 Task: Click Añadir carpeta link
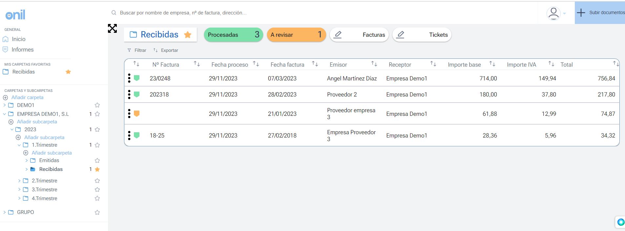pyautogui.click(x=27, y=97)
